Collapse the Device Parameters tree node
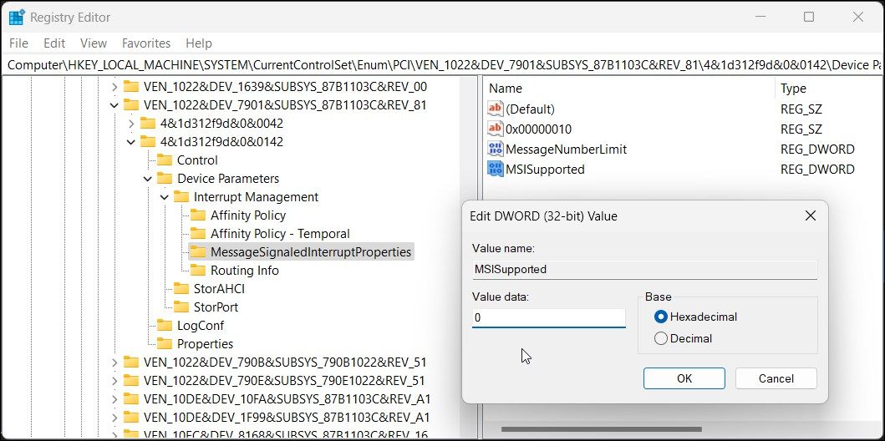 pyautogui.click(x=147, y=179)
